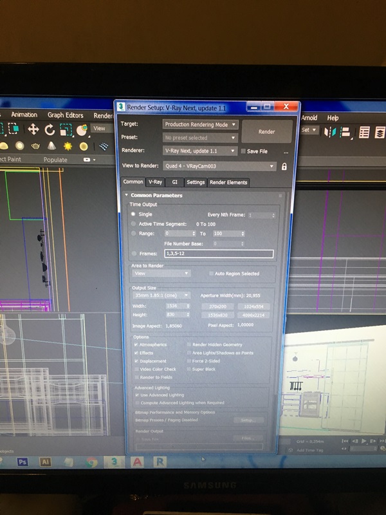Click the ringed sphere icon beside teapot
Viewport: 386px width, 515px height.
tap(20, 145)
